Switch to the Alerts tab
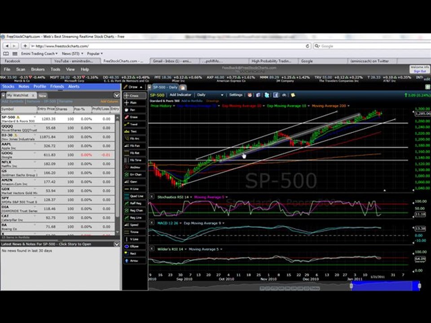 tap(74, 87)
